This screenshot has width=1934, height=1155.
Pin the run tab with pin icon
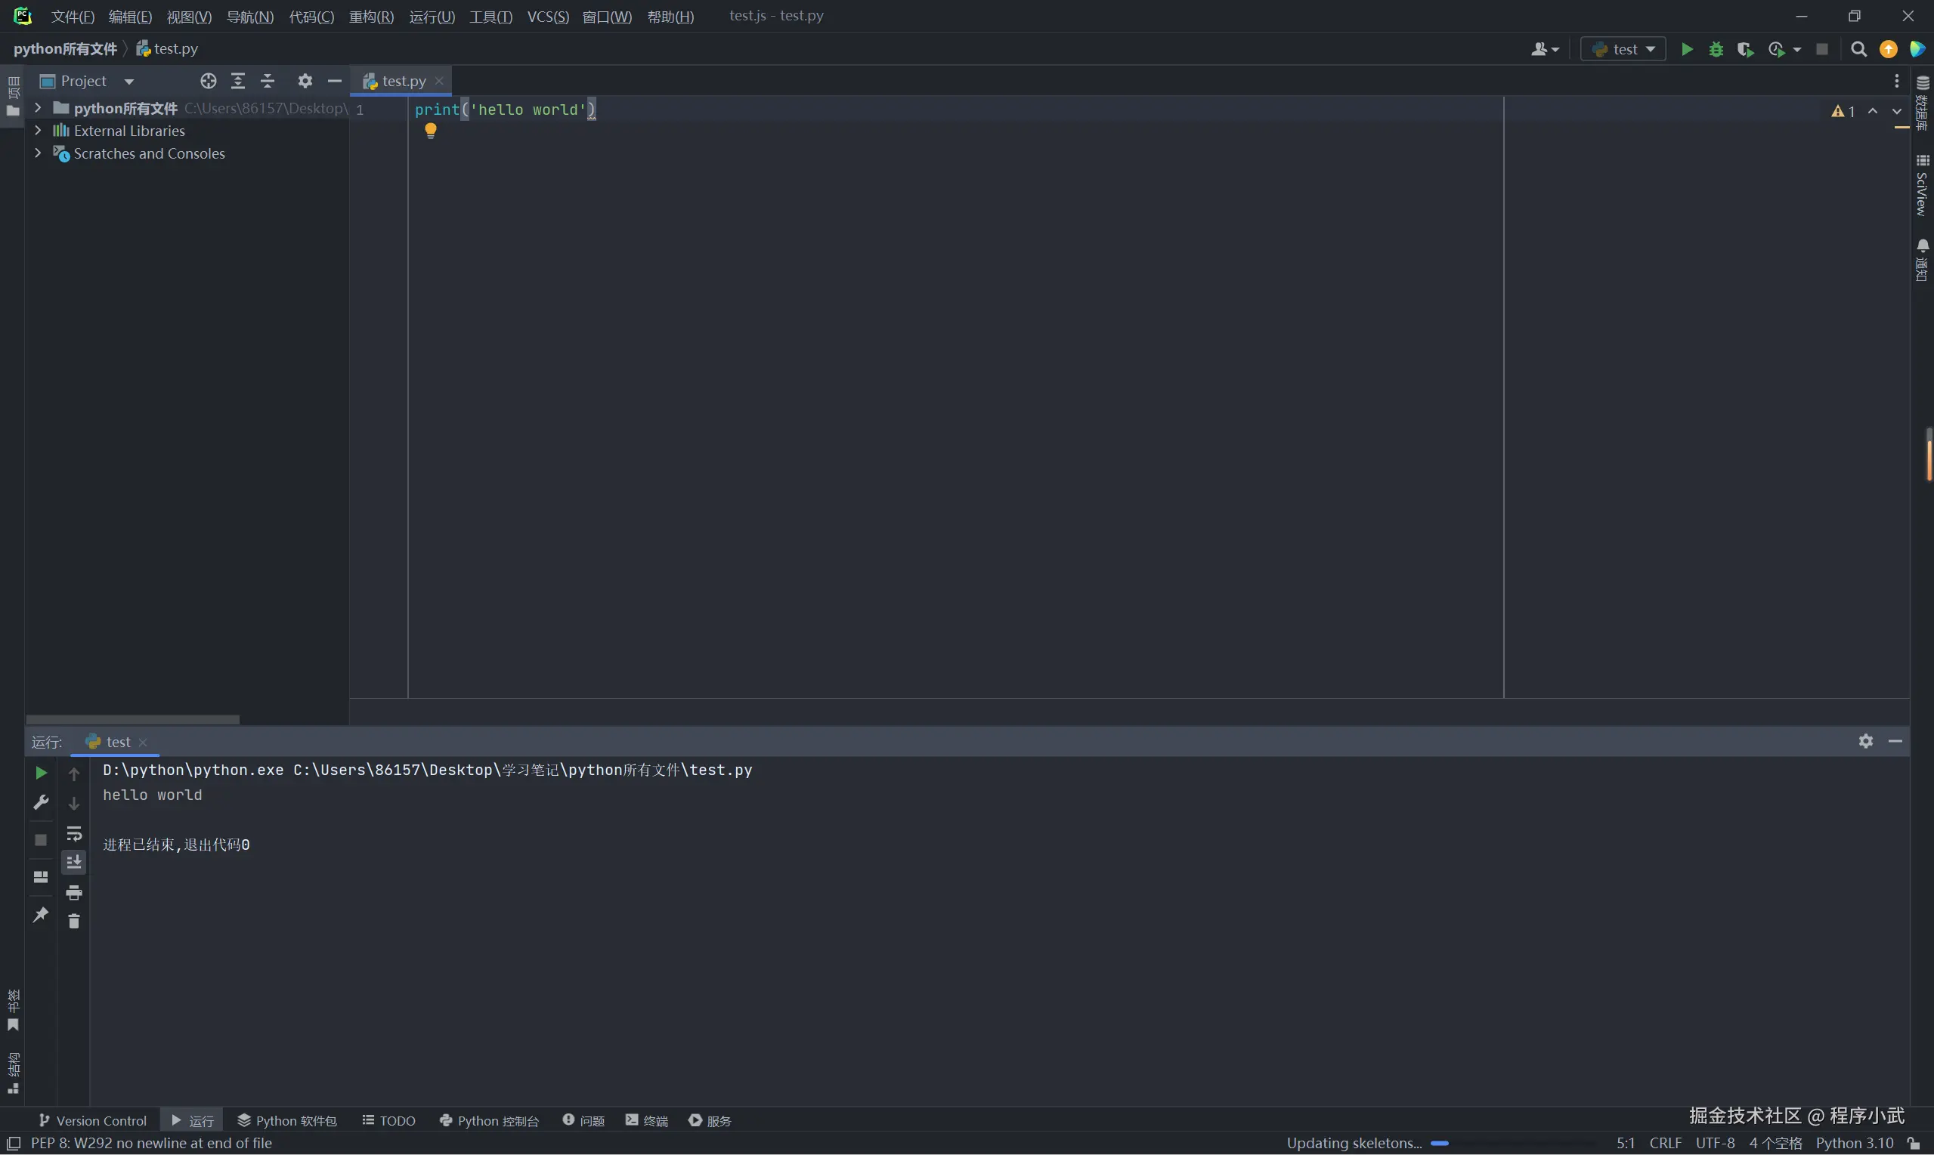tap(41, 915)
